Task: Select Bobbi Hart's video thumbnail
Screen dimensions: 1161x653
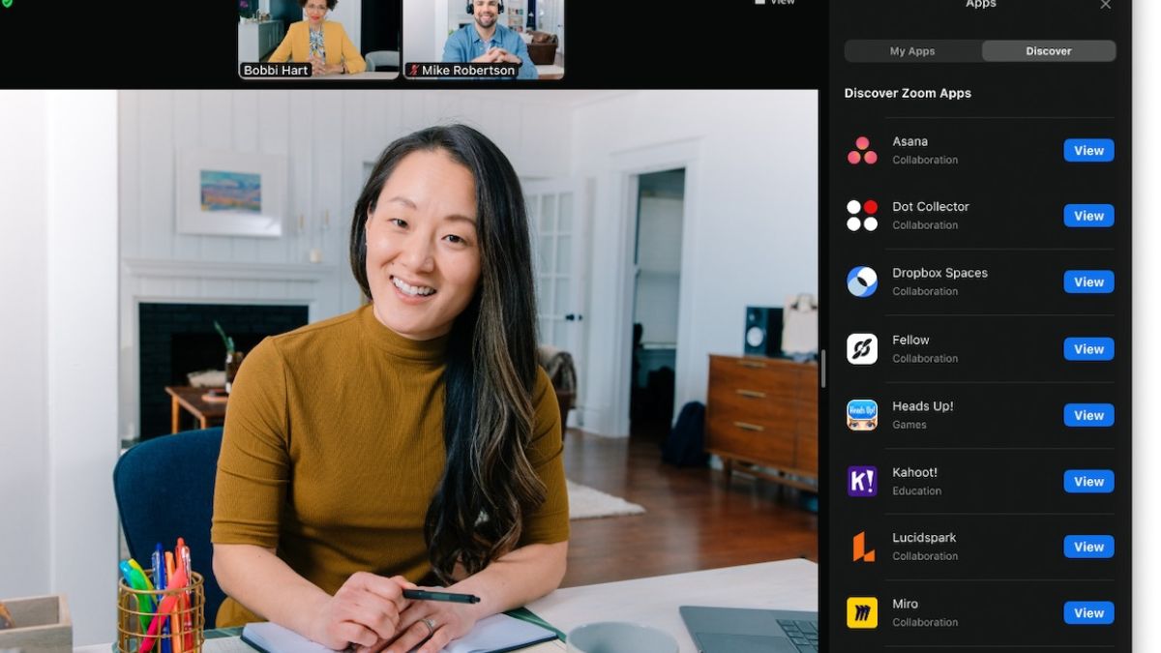Action: (x=318, y=39)
